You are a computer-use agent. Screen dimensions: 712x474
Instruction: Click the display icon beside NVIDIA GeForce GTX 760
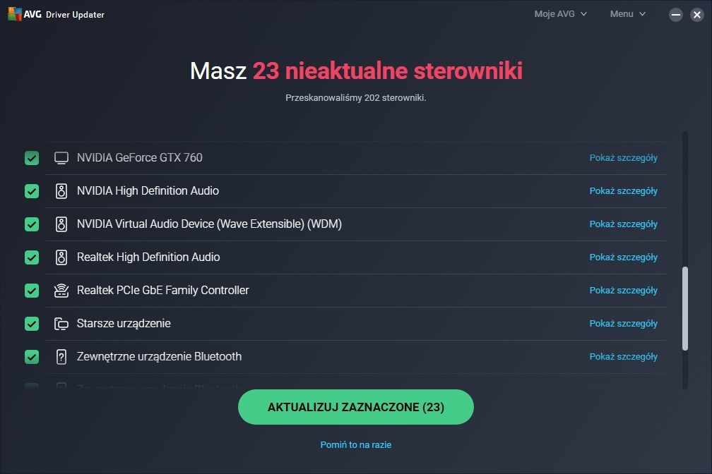click(61, 158)
